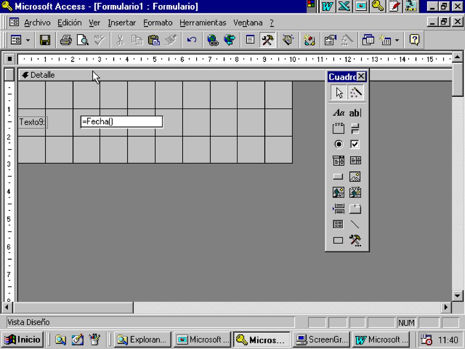This screenshot has width=465, height=349.
Task: Open the Web toolbar globe icon
Action: click(229, 40)
